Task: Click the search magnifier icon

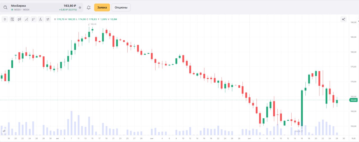Action: (x=5, y=8)
